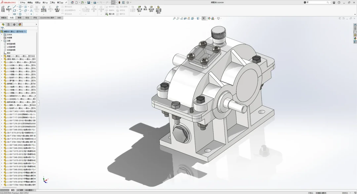Viewport: 357px width, 194px height.
Task: Select the top assembly 装配体3 tree row
Action: pos(14,32)
